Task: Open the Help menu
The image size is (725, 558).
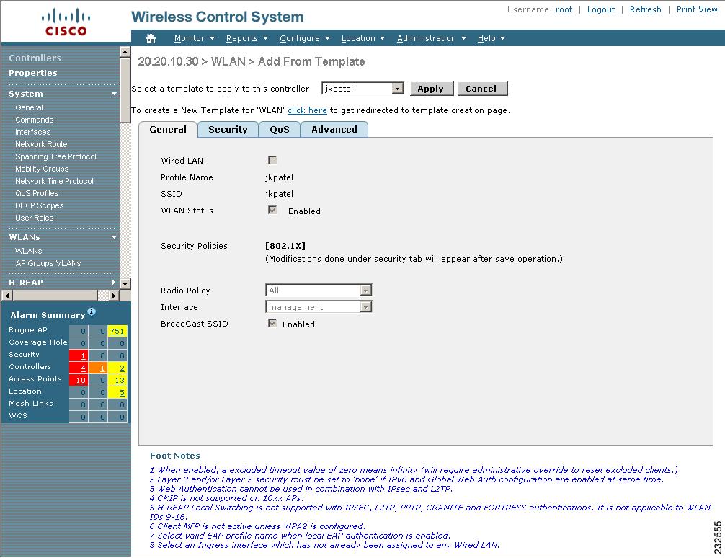Action: click(x=491, y=38)
